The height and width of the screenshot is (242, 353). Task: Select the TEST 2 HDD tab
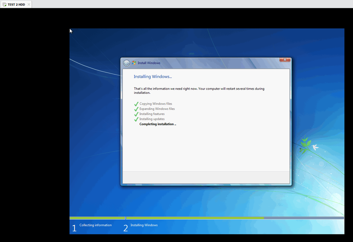point(16,5)
